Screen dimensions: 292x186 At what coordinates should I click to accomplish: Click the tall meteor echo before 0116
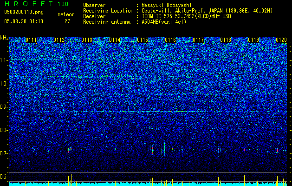(x=165, y=148)
